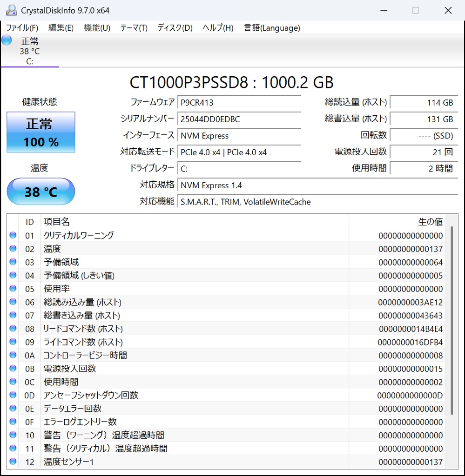Click rotation rate value ---- (SSD)

click(424, 136)
